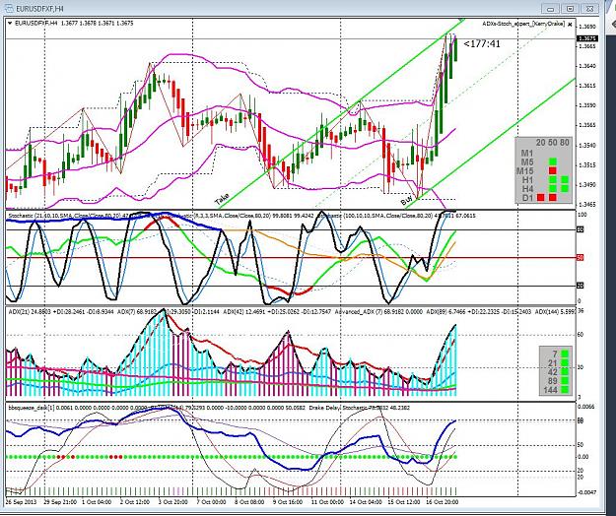The width and height of the screenshot is (616, 516).
Task: Click the green square beside ADX period 89
Action: tap(565, 381)
